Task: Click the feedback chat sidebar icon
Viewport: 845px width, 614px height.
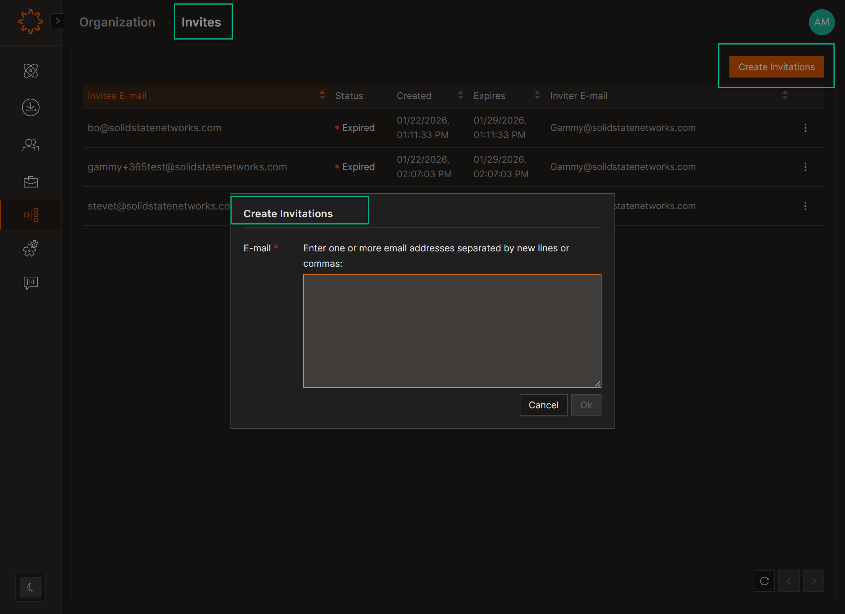Action: [x=31, y=283]
